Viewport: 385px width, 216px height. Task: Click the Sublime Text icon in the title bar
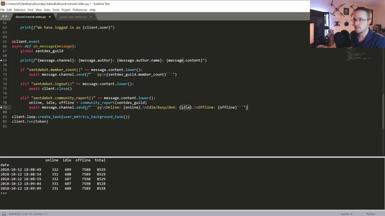(2, 4)
